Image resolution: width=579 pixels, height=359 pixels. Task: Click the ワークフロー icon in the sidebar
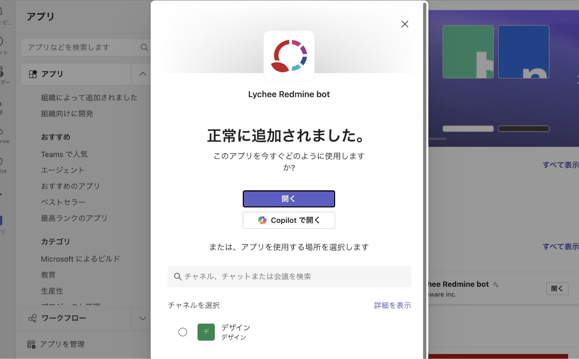(31, 318)
